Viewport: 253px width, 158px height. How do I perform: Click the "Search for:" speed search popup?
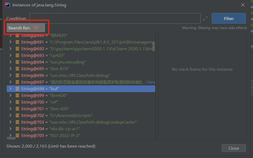click(x=26, y=28)
